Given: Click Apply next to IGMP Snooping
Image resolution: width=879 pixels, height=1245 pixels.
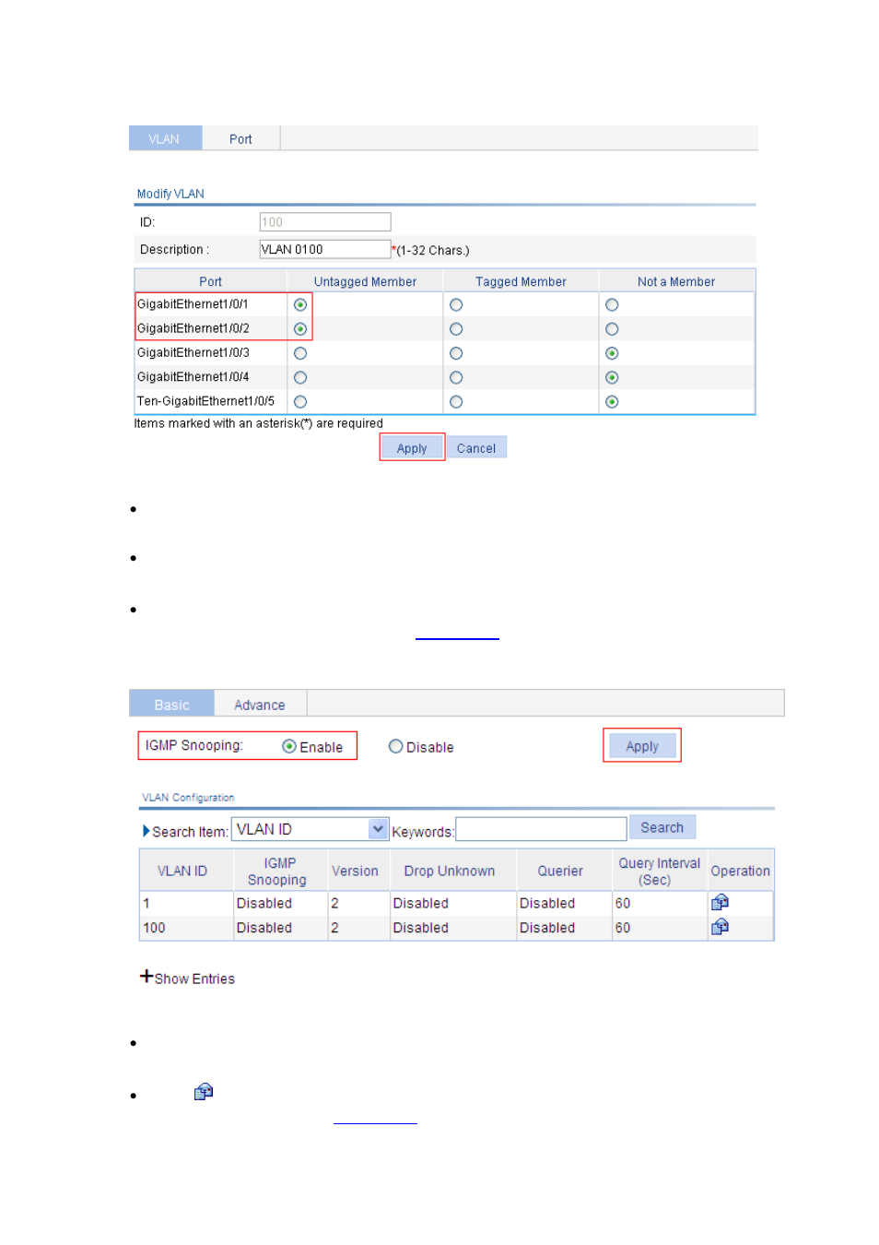Looking at the screenshot, I should tap(642, 745).
